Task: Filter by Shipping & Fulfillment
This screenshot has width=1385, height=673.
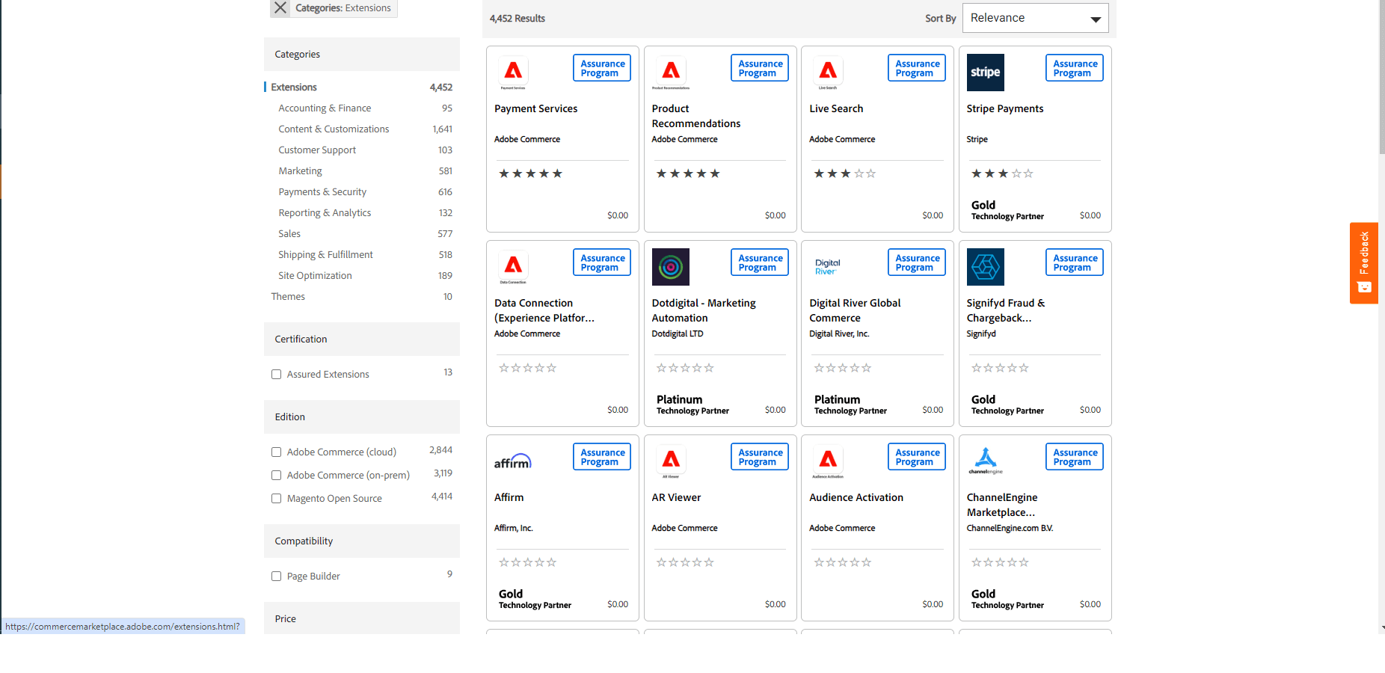Action: pos(325,255)
